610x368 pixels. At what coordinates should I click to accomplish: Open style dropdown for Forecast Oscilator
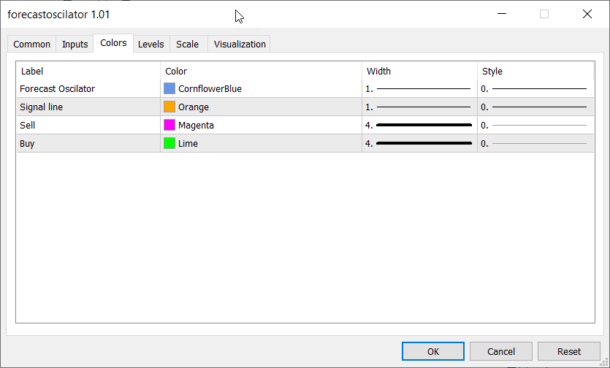[x=535, y=88]
